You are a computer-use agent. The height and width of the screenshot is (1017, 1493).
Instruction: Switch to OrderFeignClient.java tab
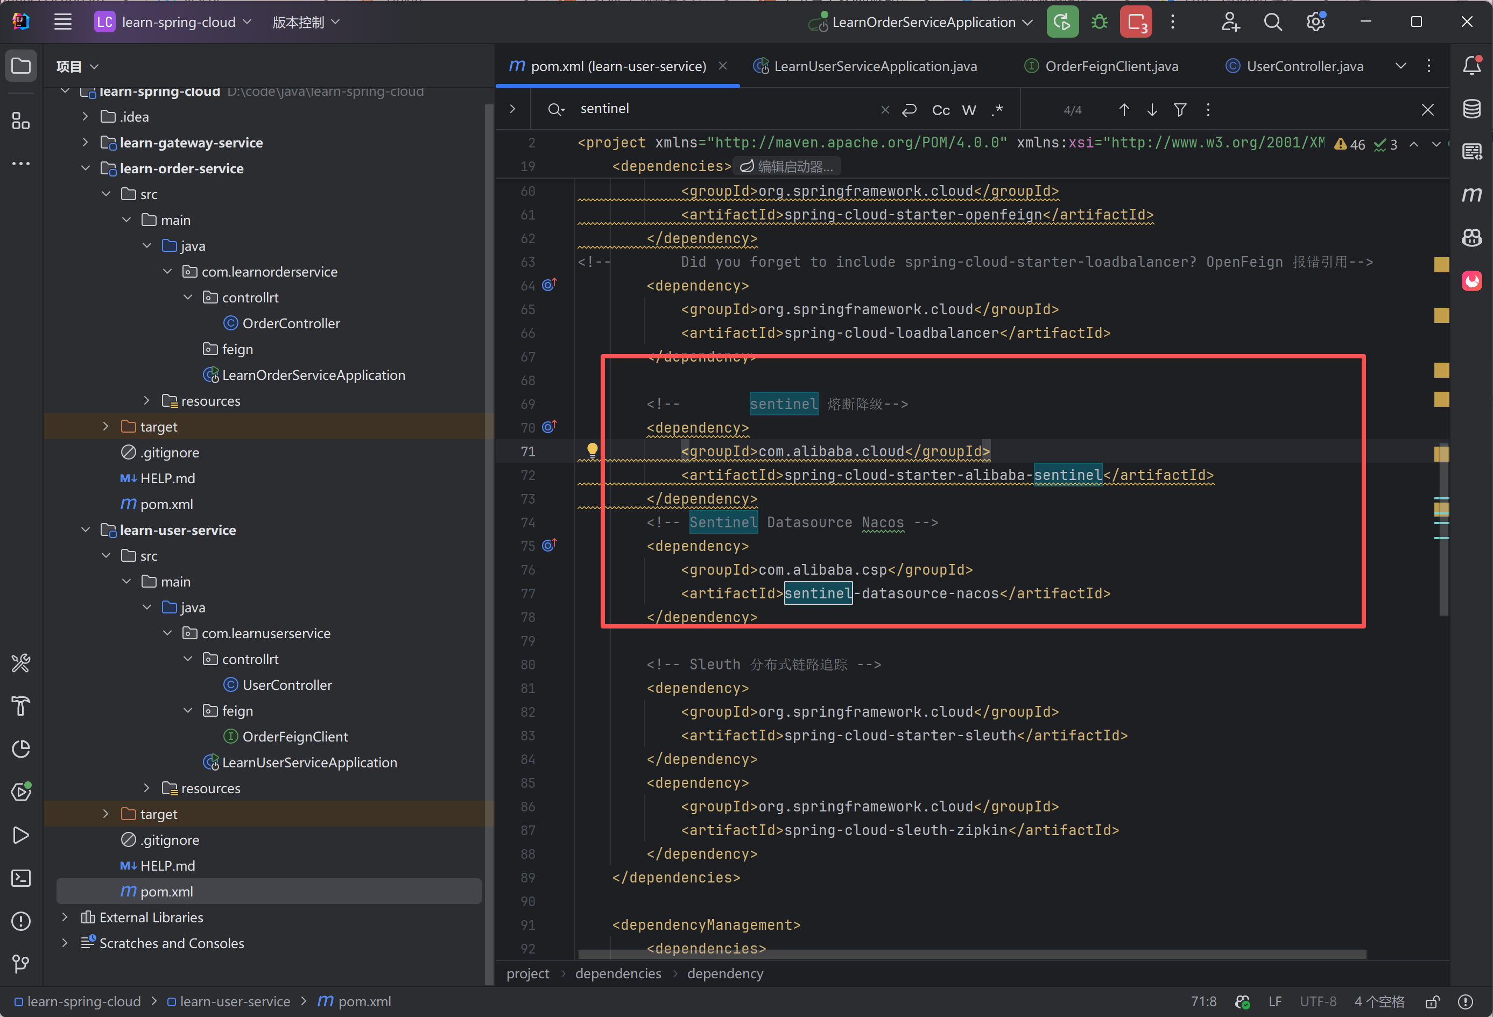tap(1101, 66)
